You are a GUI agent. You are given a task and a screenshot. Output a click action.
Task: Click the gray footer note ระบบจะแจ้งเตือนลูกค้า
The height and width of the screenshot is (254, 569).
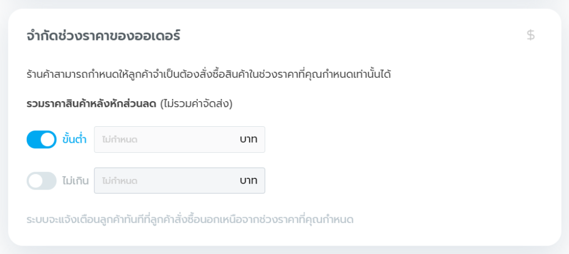coord(189,220)
